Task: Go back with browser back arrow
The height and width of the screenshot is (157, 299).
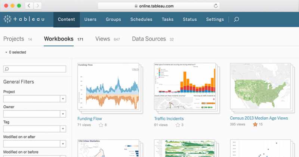Action: 29,6
